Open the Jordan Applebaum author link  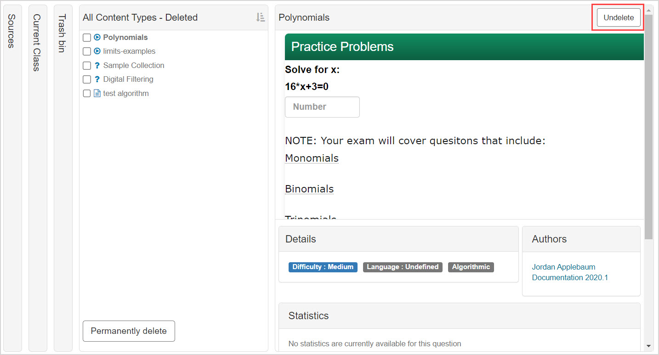click(x=563, y=267)
